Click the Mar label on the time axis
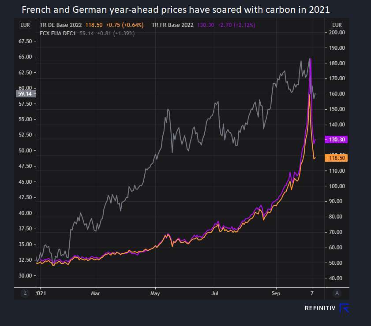Image resolution: width=371 pixels, height=326 pixels. point(95,293)
